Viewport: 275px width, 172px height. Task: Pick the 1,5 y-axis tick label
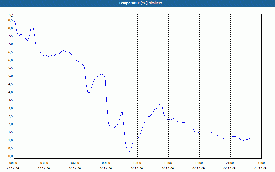[x=11, y=132]
